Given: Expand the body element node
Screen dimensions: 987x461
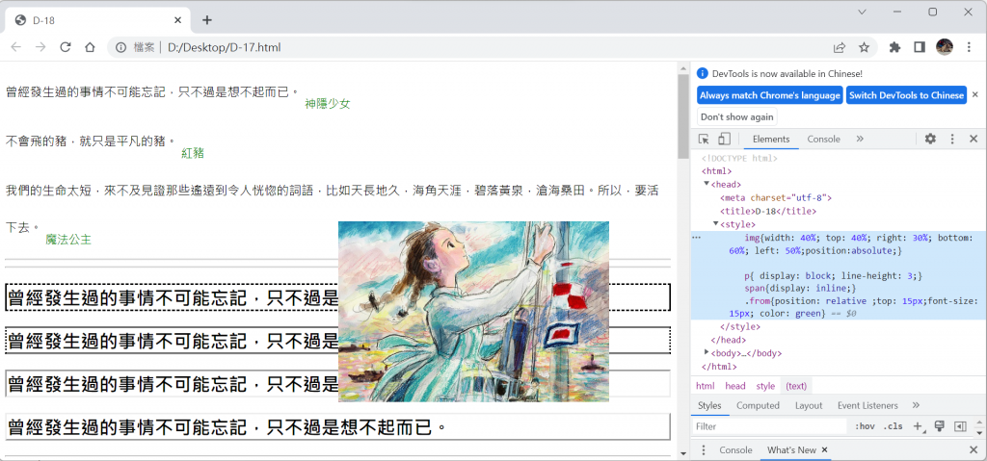Looking at the screenshot, I should point(707,352).
